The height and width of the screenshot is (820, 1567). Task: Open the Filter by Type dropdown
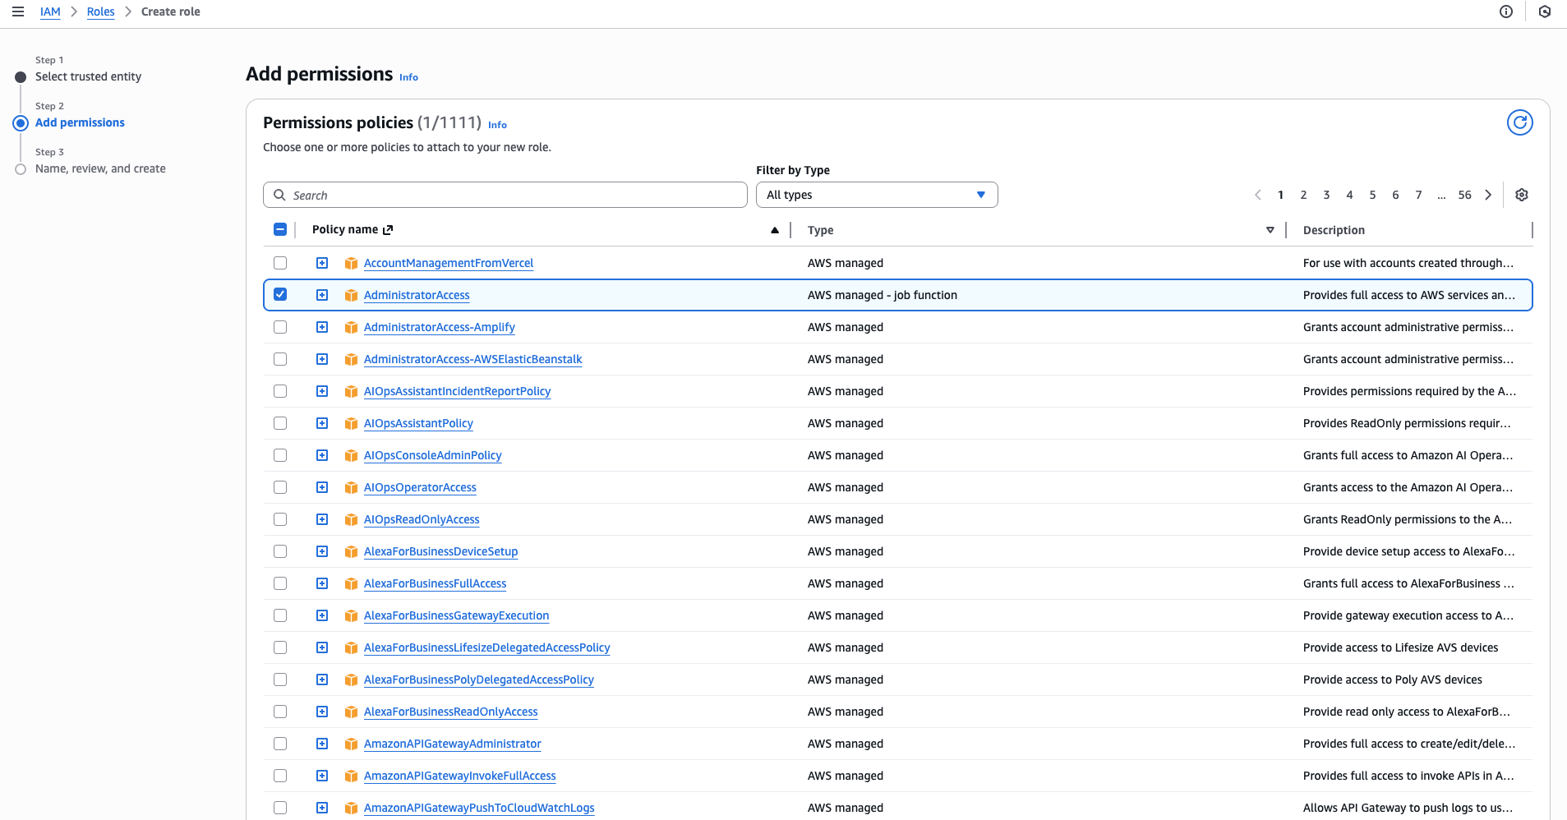(876, 195)
